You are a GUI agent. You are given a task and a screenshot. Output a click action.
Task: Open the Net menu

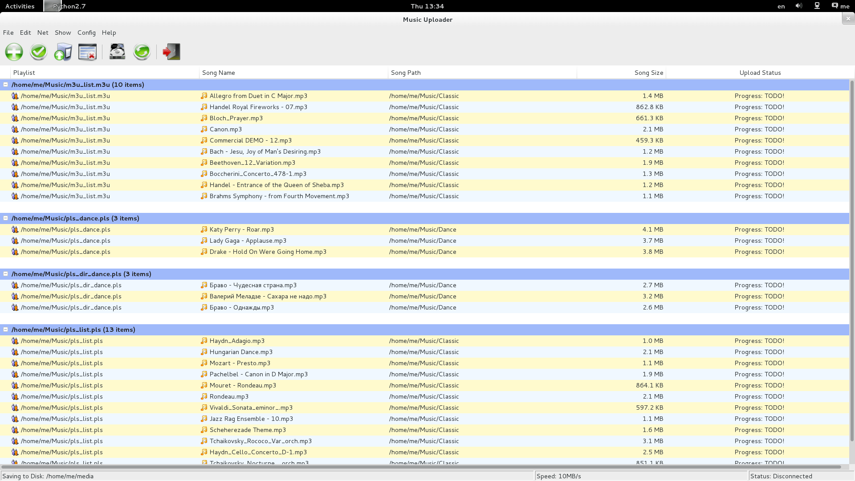[x=43, y=33]
